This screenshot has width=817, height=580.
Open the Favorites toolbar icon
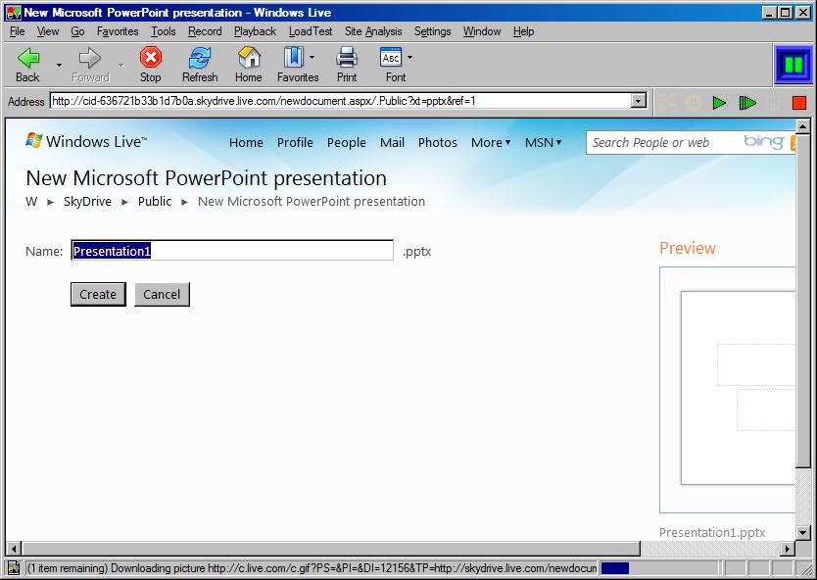point(293,58)
